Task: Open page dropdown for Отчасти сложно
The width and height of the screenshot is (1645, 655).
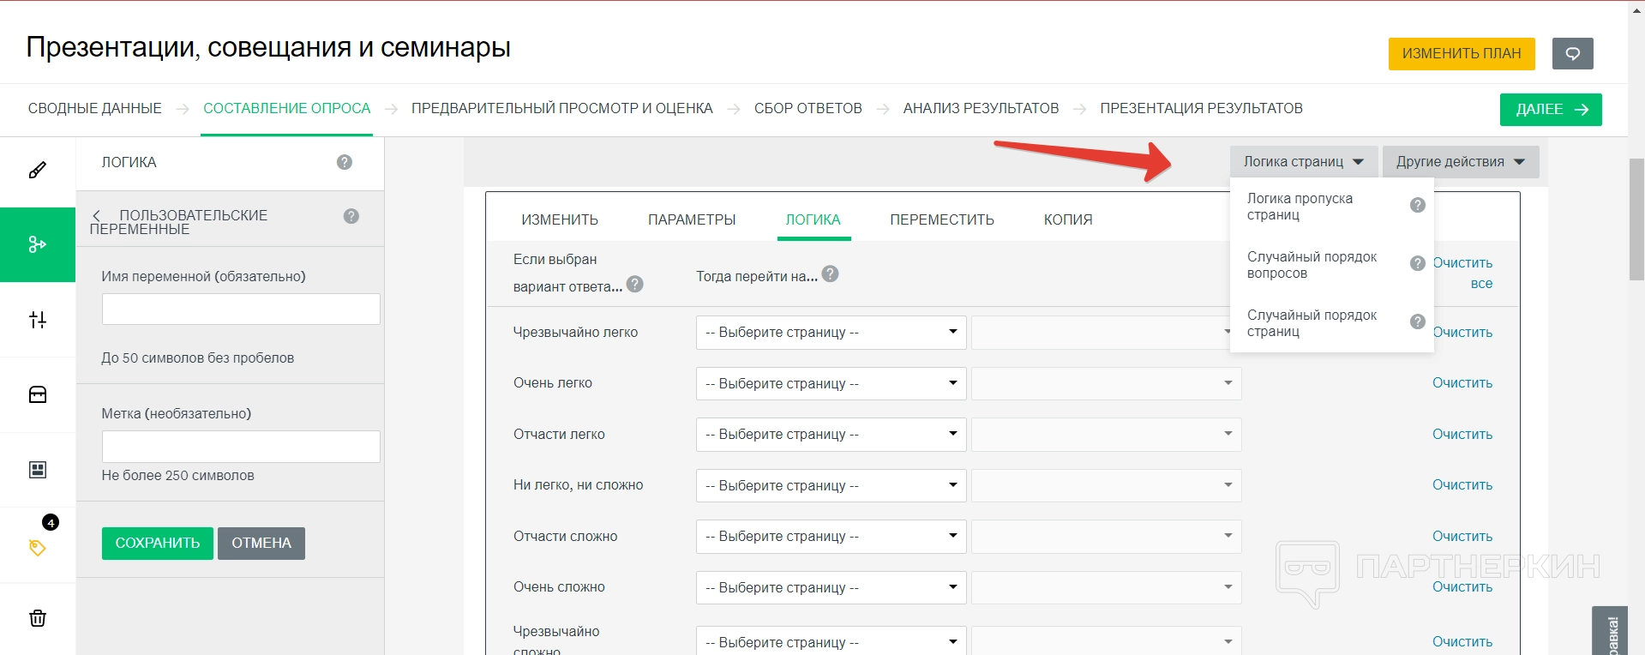Action: click(x=831, y=537)
